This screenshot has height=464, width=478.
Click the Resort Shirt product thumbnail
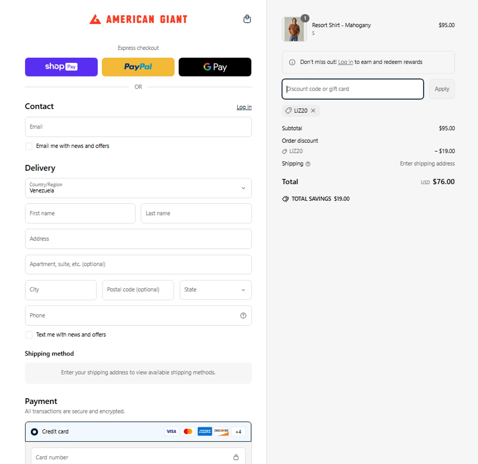click(294, 29)
